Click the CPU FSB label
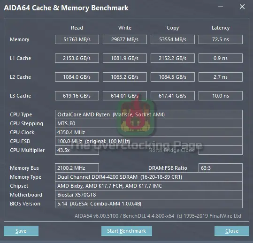253x243 pixels. point(20,141)
